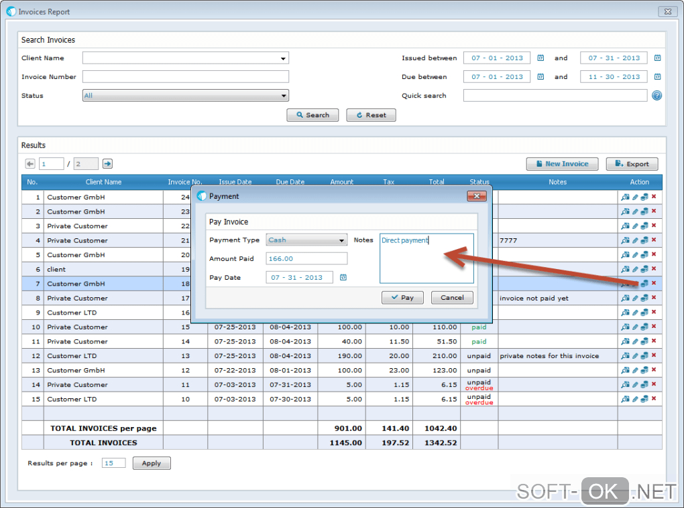Go to previous results page arrow
Viewport: 684px width, 508px height.
point(30,164)
